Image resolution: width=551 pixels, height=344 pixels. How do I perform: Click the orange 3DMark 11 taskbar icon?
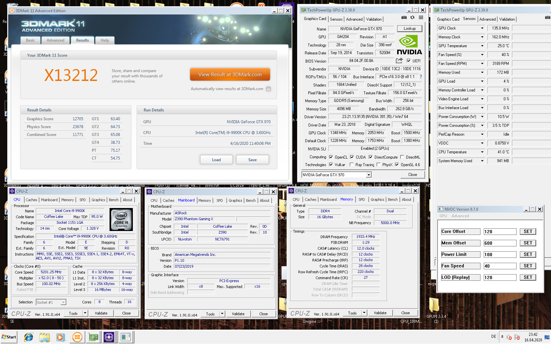point(77,337)
